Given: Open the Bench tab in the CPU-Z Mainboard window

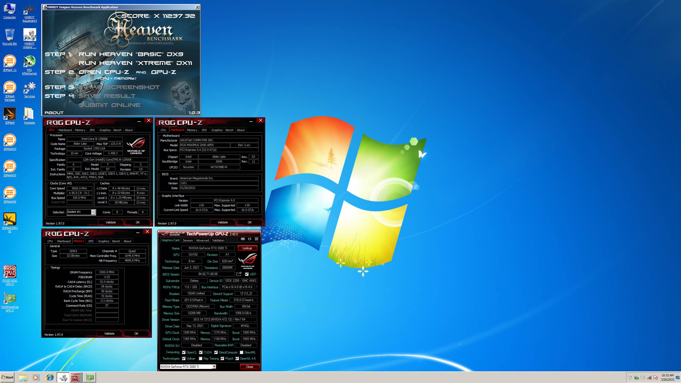Looking at the screenshot, I should pos(229,130).
